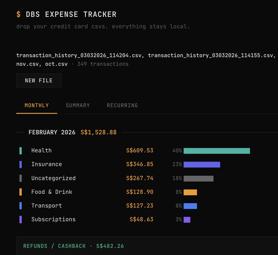Click the S$128.90 Food & Drink amount
The height and width of the screenshot is (255, 278).
[x=140, y=192]
